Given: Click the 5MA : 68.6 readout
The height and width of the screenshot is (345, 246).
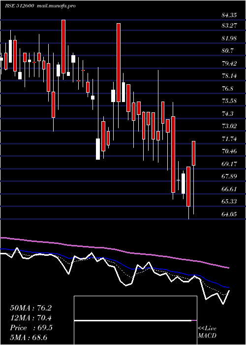Looking at the screenshot, I should [29, 338].
